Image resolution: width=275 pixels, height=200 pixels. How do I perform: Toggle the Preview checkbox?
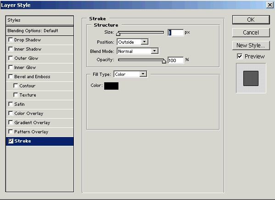[x=240, y=56]
